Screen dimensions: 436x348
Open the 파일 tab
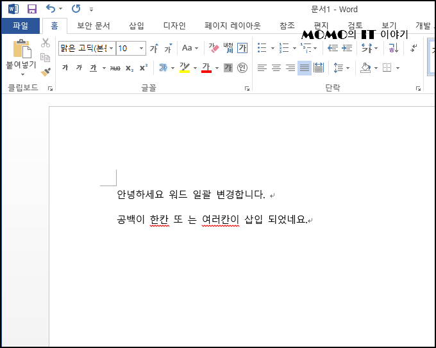pyautogui.click(x=21, y=26)
